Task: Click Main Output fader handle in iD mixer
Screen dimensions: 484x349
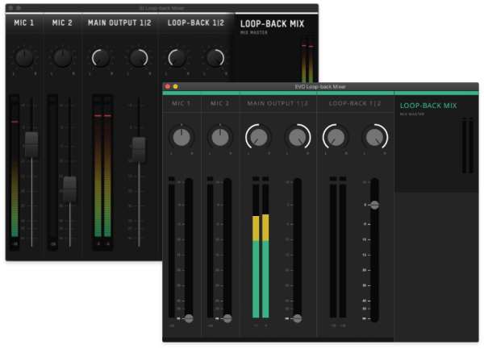Action: tap(139, 150)
